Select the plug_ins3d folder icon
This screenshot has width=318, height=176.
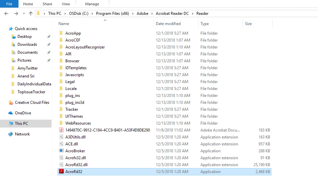point(61,102)
